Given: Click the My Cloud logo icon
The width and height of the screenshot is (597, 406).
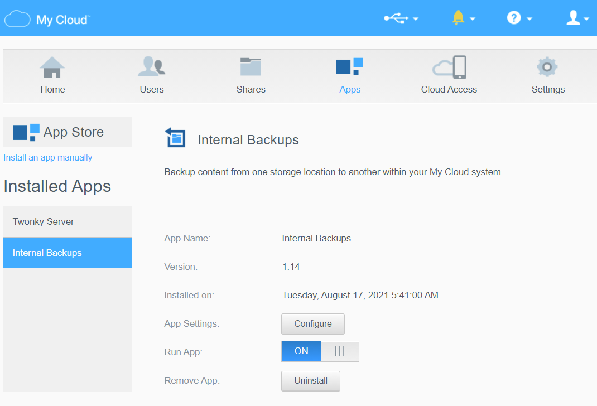Looking at the screenshot, I should coord(17,18).
